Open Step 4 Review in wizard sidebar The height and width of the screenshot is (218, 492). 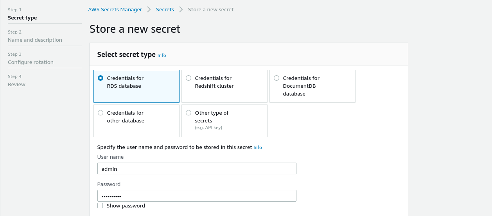16,84
